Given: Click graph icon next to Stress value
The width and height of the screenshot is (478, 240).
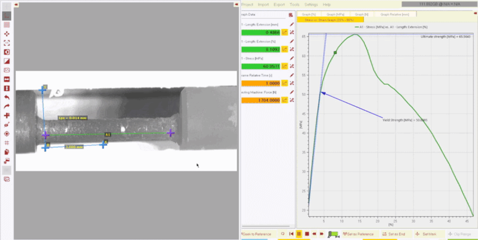Looking at the screenshot, I should click(284, 66).
